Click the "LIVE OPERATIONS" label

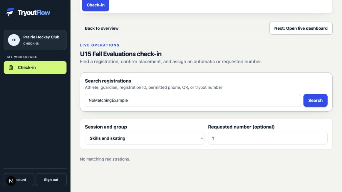tap(100, 45)
